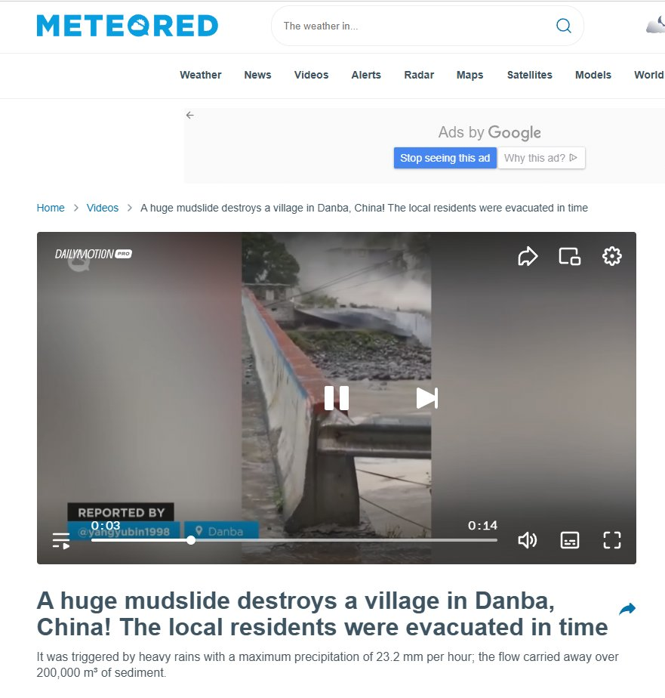665x698 pixels.
Task: Open the Alerts menu item
Action: pyautogui.click(x=366, y=75)
